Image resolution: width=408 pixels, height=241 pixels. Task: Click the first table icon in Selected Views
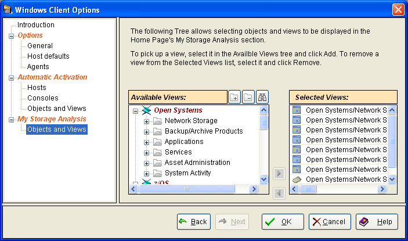[297, 110]
